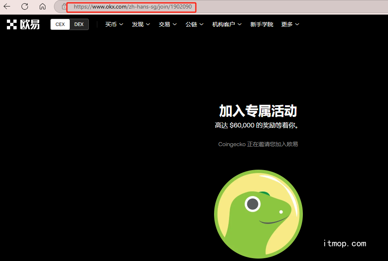Switch to the DEX mode
The width and height of the screenshot is (388, 261).
click(x=79, y=24)
